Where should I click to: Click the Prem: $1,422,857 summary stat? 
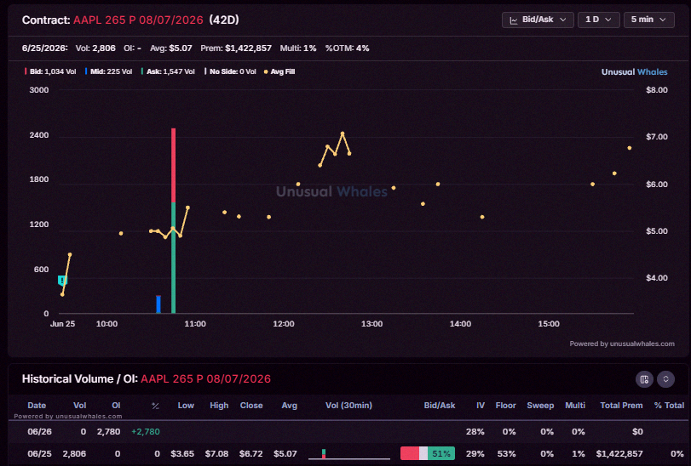point(236,48)
